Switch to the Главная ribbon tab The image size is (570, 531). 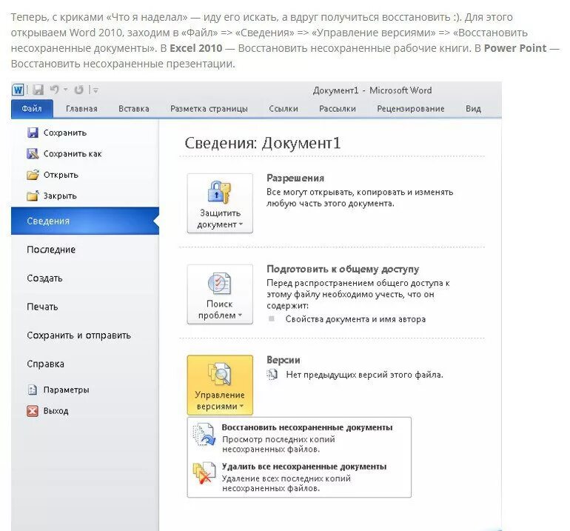click(81, 109)
